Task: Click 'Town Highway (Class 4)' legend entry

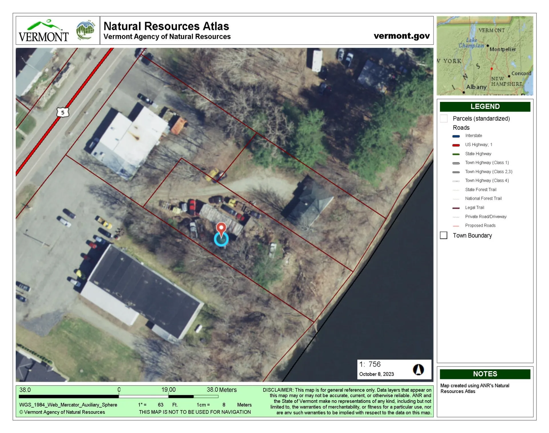Action: [487, 181]
